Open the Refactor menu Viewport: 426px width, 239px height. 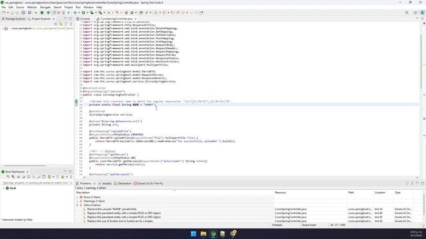[32, 7]
